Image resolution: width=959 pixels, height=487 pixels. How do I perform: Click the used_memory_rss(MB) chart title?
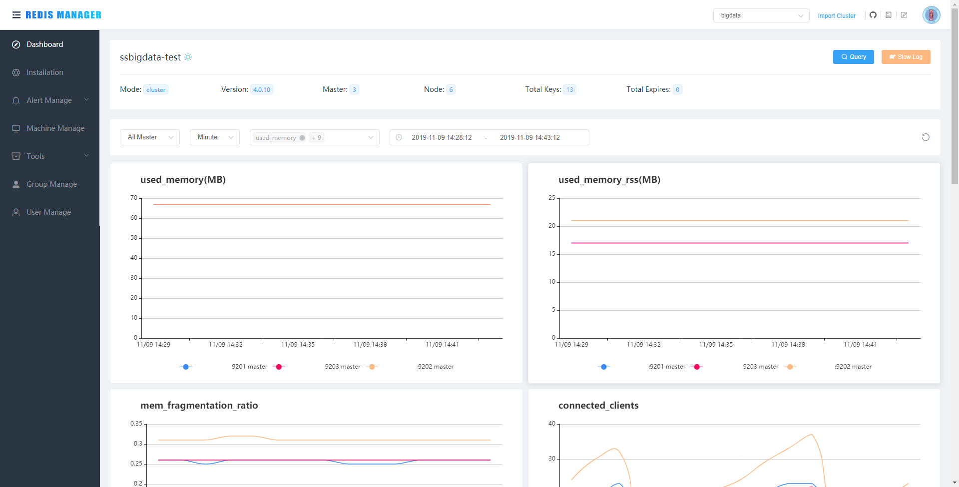[609, 180]
